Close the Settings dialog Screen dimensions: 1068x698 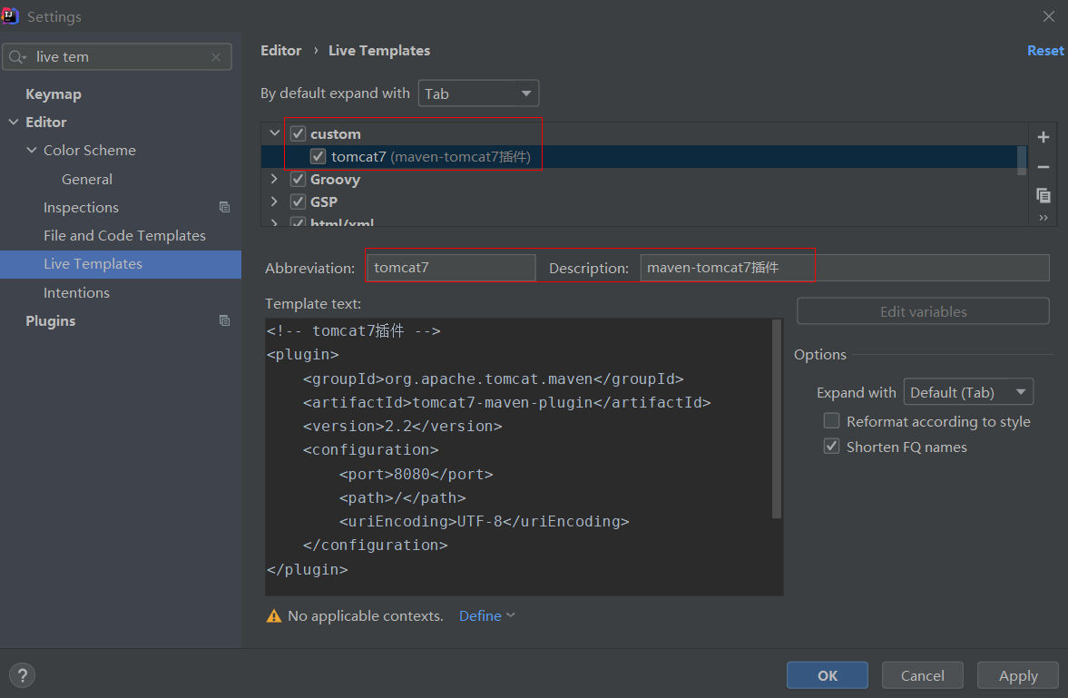click(1049, 16)
